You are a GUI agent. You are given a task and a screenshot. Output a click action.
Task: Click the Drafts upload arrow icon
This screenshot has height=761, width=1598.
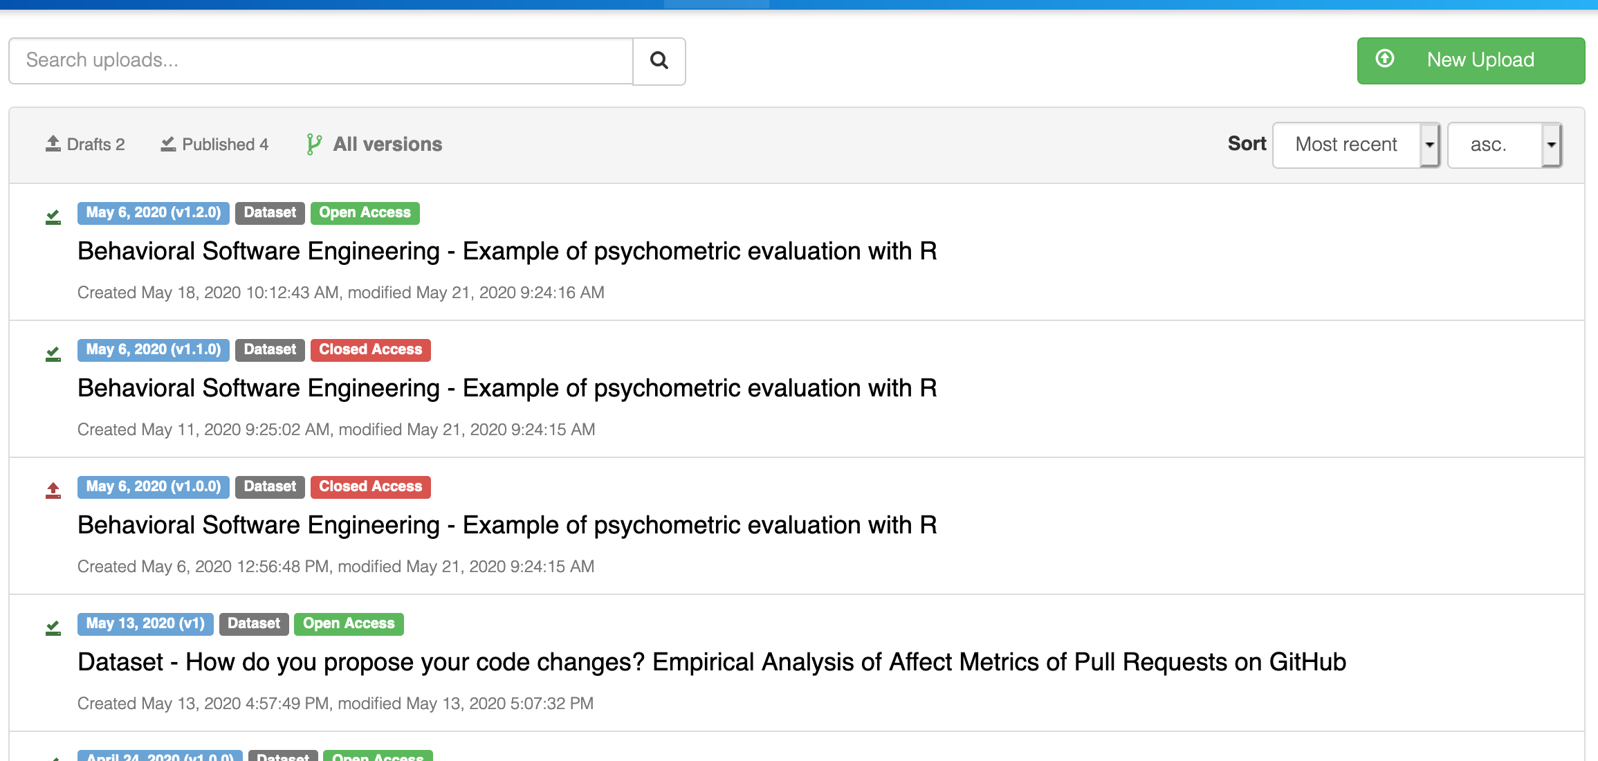point(53,144)
